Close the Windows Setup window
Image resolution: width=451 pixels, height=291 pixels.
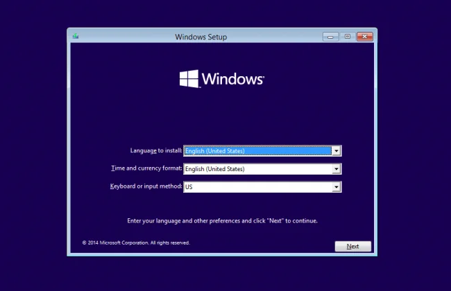click(x=365, y=37)
